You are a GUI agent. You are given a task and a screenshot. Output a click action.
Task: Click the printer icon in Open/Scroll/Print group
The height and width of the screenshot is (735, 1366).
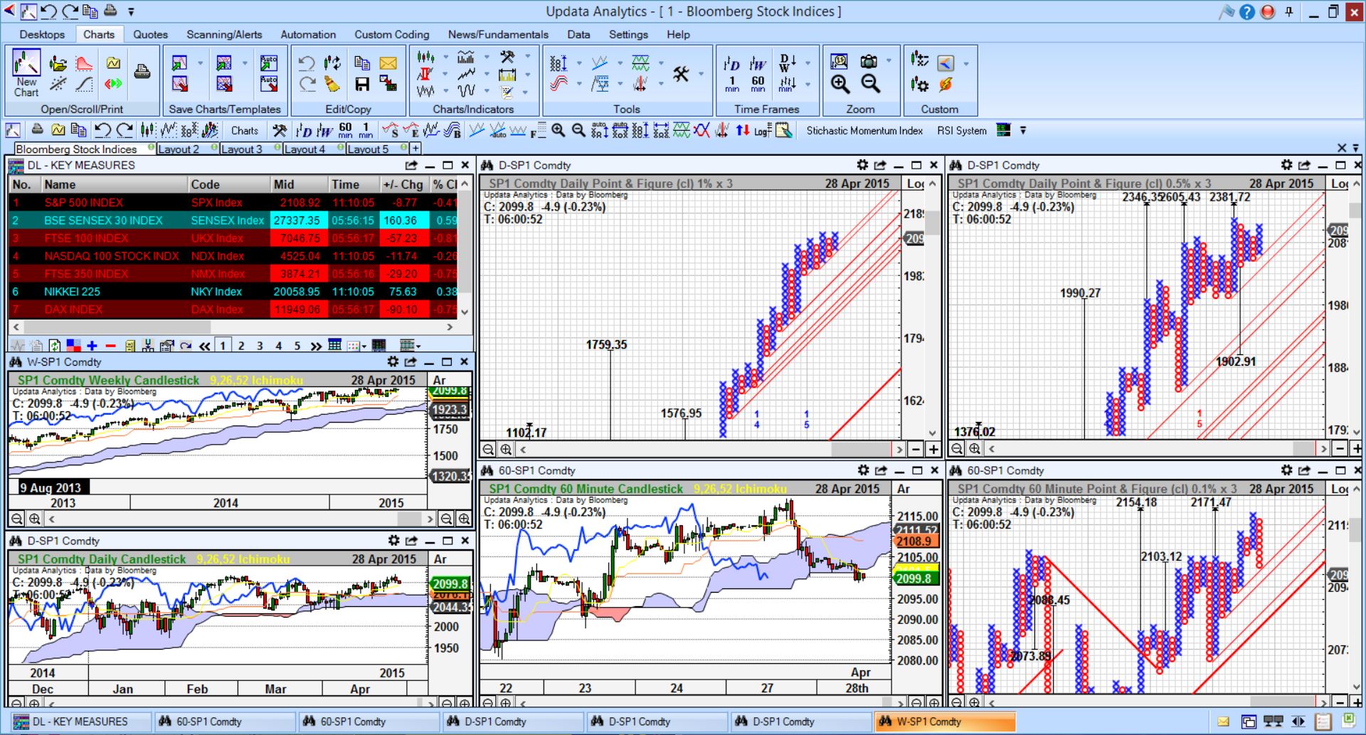pyautogui.click(x=142, y=72)
